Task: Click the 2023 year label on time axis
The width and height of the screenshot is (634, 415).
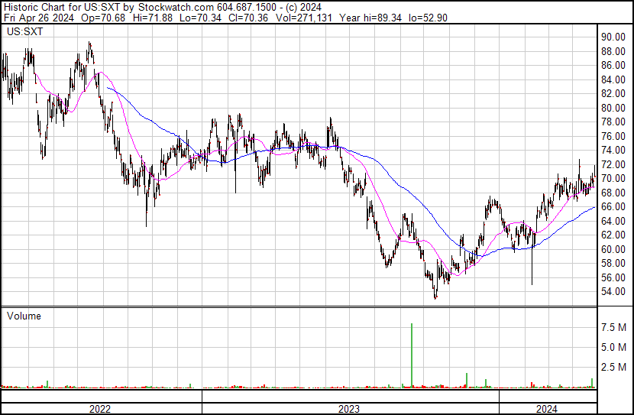Action: (349, 409)
